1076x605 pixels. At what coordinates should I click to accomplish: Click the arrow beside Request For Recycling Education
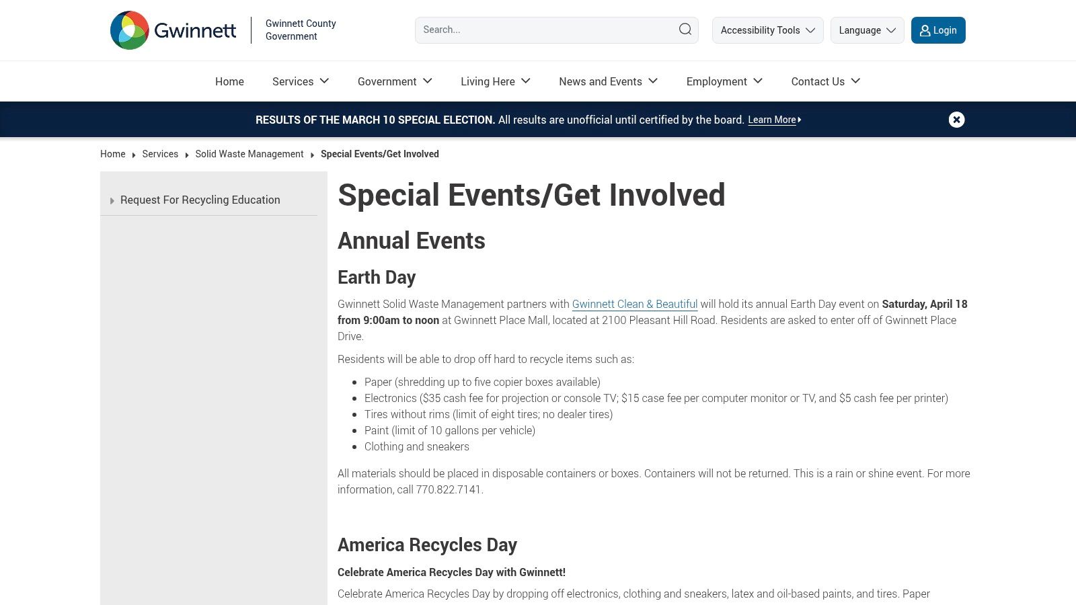pos(112,200)
